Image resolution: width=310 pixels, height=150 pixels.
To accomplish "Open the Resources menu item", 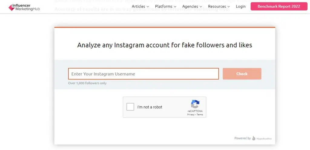I will (217, 6).
